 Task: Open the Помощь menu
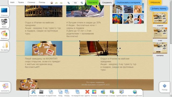click(42, 2)
